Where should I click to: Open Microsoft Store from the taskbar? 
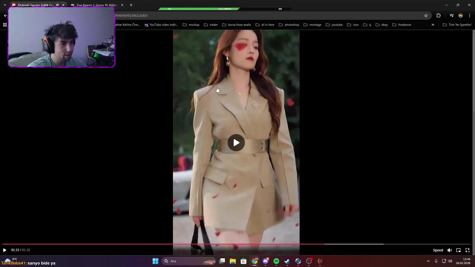point(243,261)
